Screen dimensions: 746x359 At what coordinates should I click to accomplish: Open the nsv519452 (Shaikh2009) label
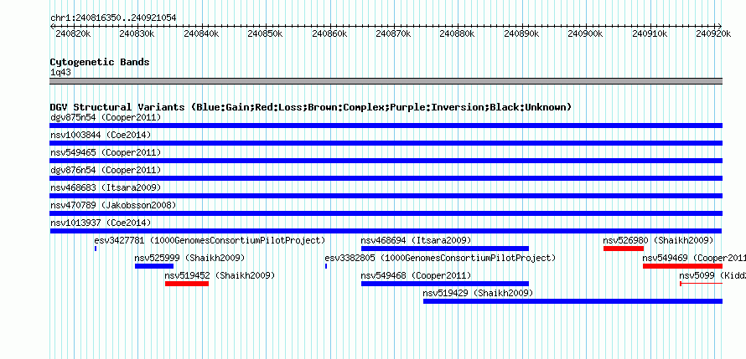click(x=220, y=275)
